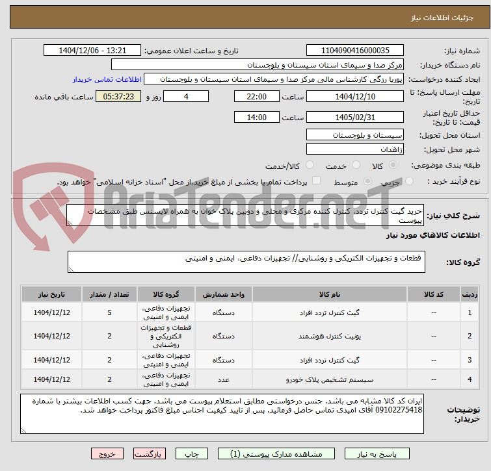Click the چاپ print button
491x471 pixels.
192,454
